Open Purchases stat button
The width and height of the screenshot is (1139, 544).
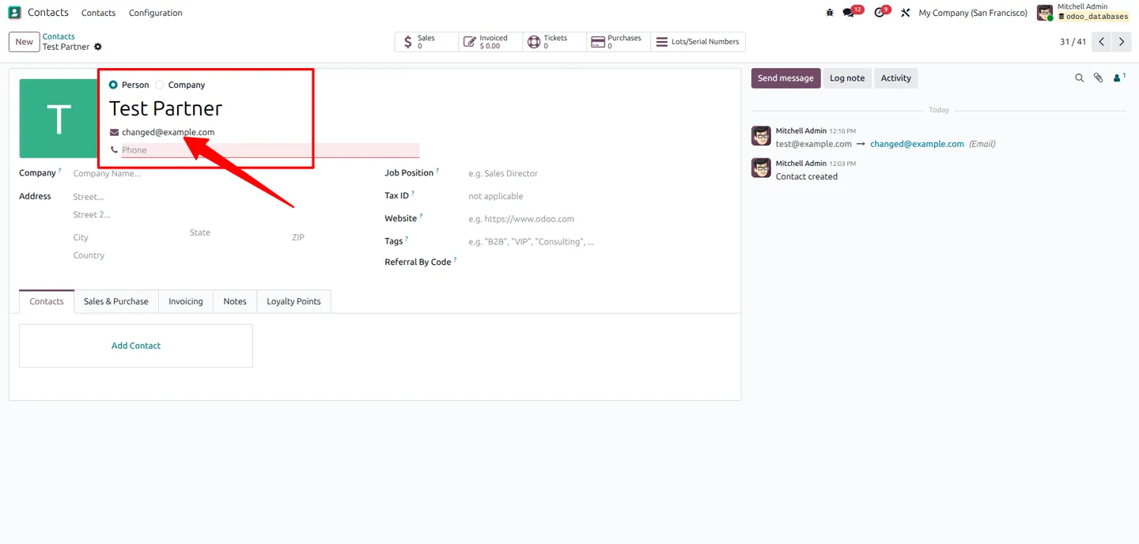click(619, 42)
